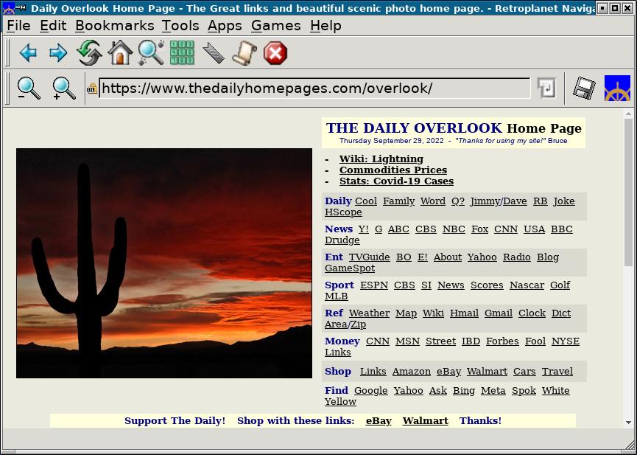Open the Weather reference link
The width and height of the screenshot is (637, 455).
[x=369, y=313]
